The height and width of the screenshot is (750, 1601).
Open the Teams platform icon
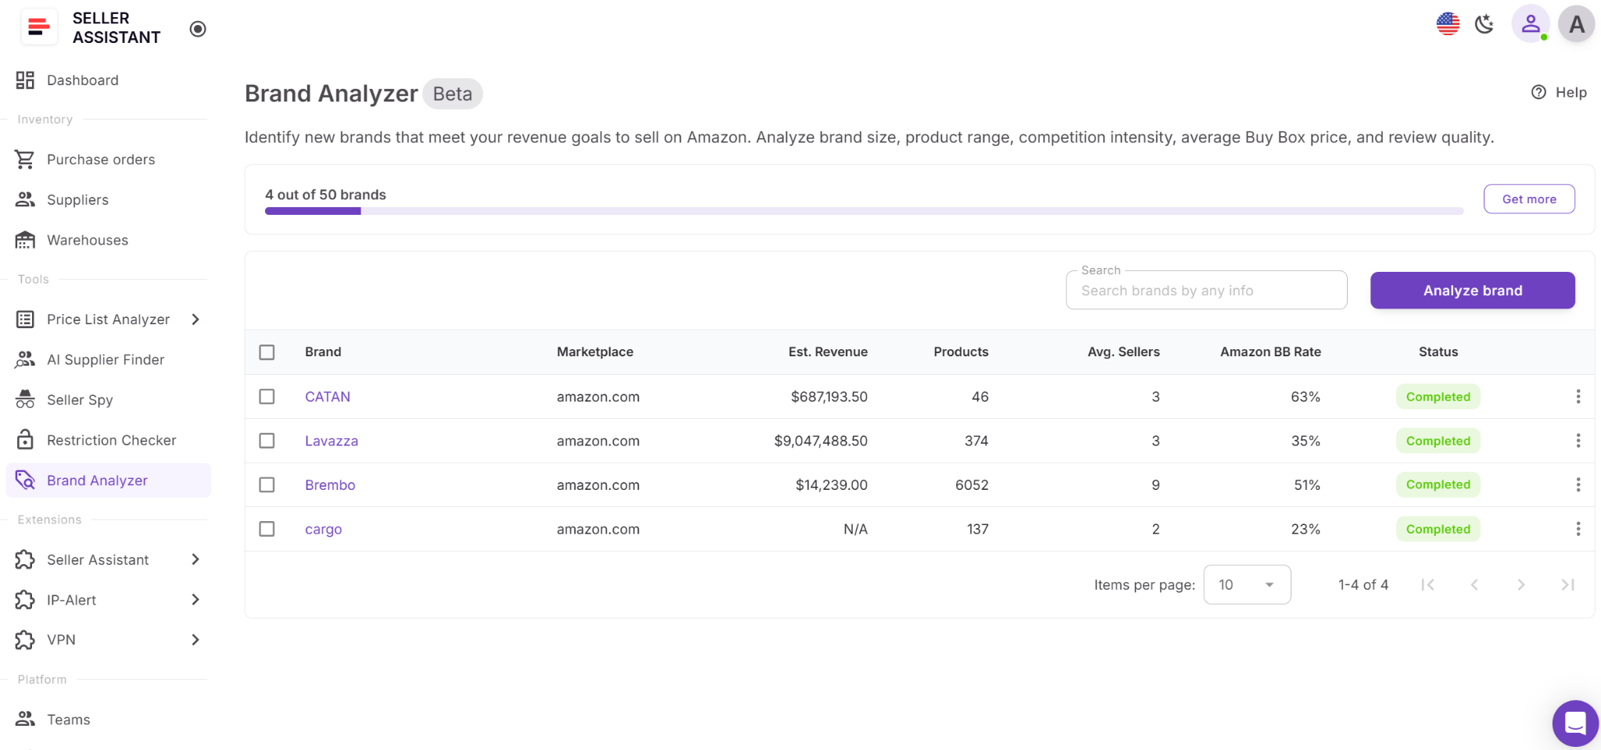68,719
